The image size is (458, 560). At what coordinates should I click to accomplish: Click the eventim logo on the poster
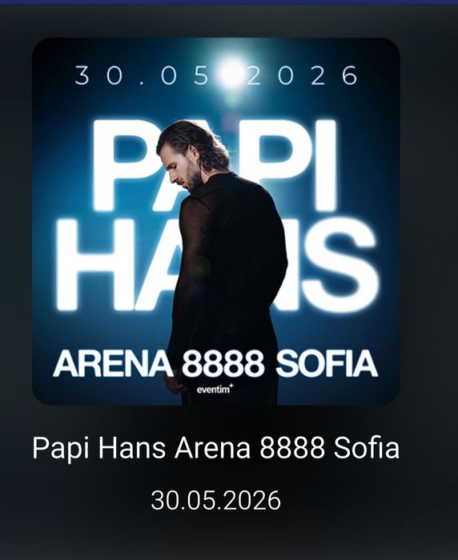click(x=215, y=390)
